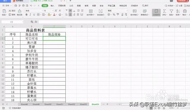This screenshot has width=190, height=110.
Task: Switch to the Formulas ribbon tab
Action: point(71,6)
